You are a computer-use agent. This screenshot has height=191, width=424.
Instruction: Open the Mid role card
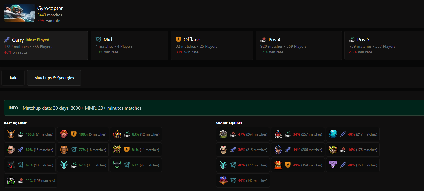pos(129,45)
